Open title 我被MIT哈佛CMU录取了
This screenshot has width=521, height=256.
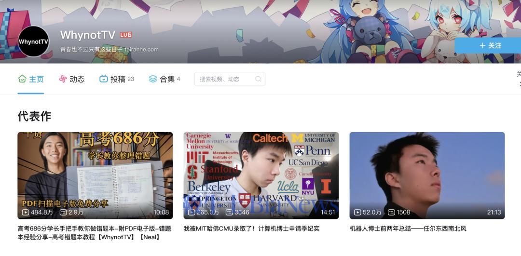coord(251,229)
